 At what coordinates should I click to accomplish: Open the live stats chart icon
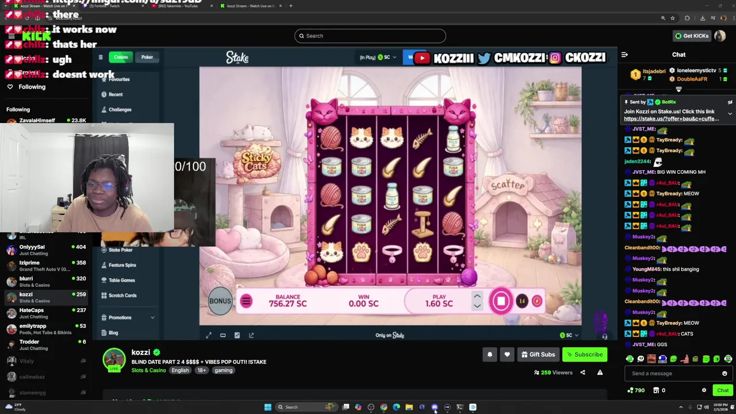[x=237, y=335]
